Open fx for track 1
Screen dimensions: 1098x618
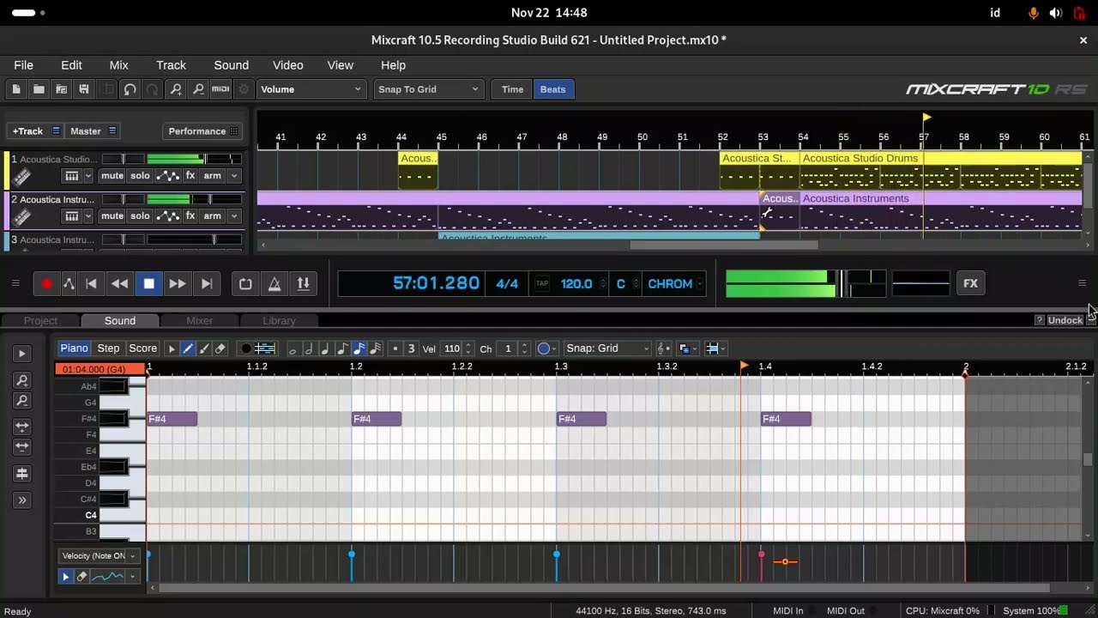[190, 176]
